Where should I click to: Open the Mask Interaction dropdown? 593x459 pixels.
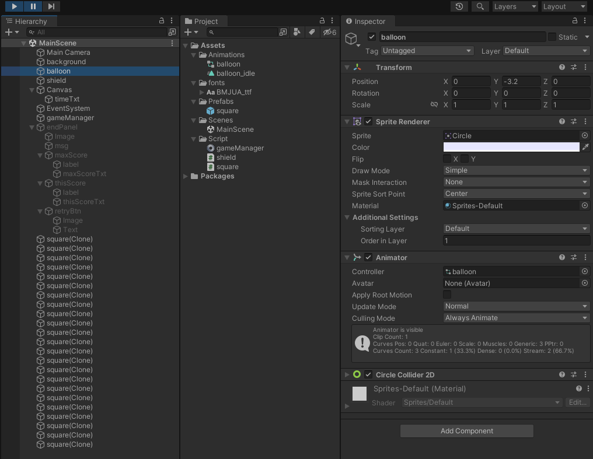(516, 182)
